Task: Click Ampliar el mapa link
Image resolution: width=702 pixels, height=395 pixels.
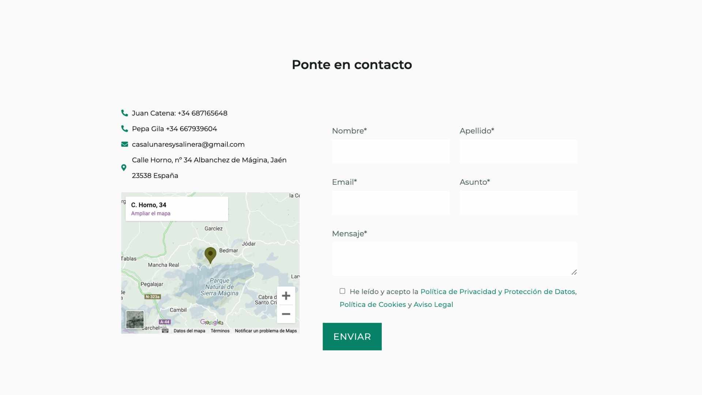Action: point(151,214)
